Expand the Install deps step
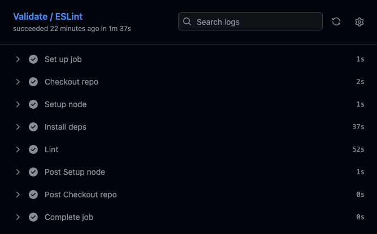 (x=18, y=127)
